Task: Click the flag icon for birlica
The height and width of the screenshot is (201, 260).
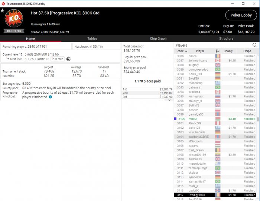Action: point(218,56)
